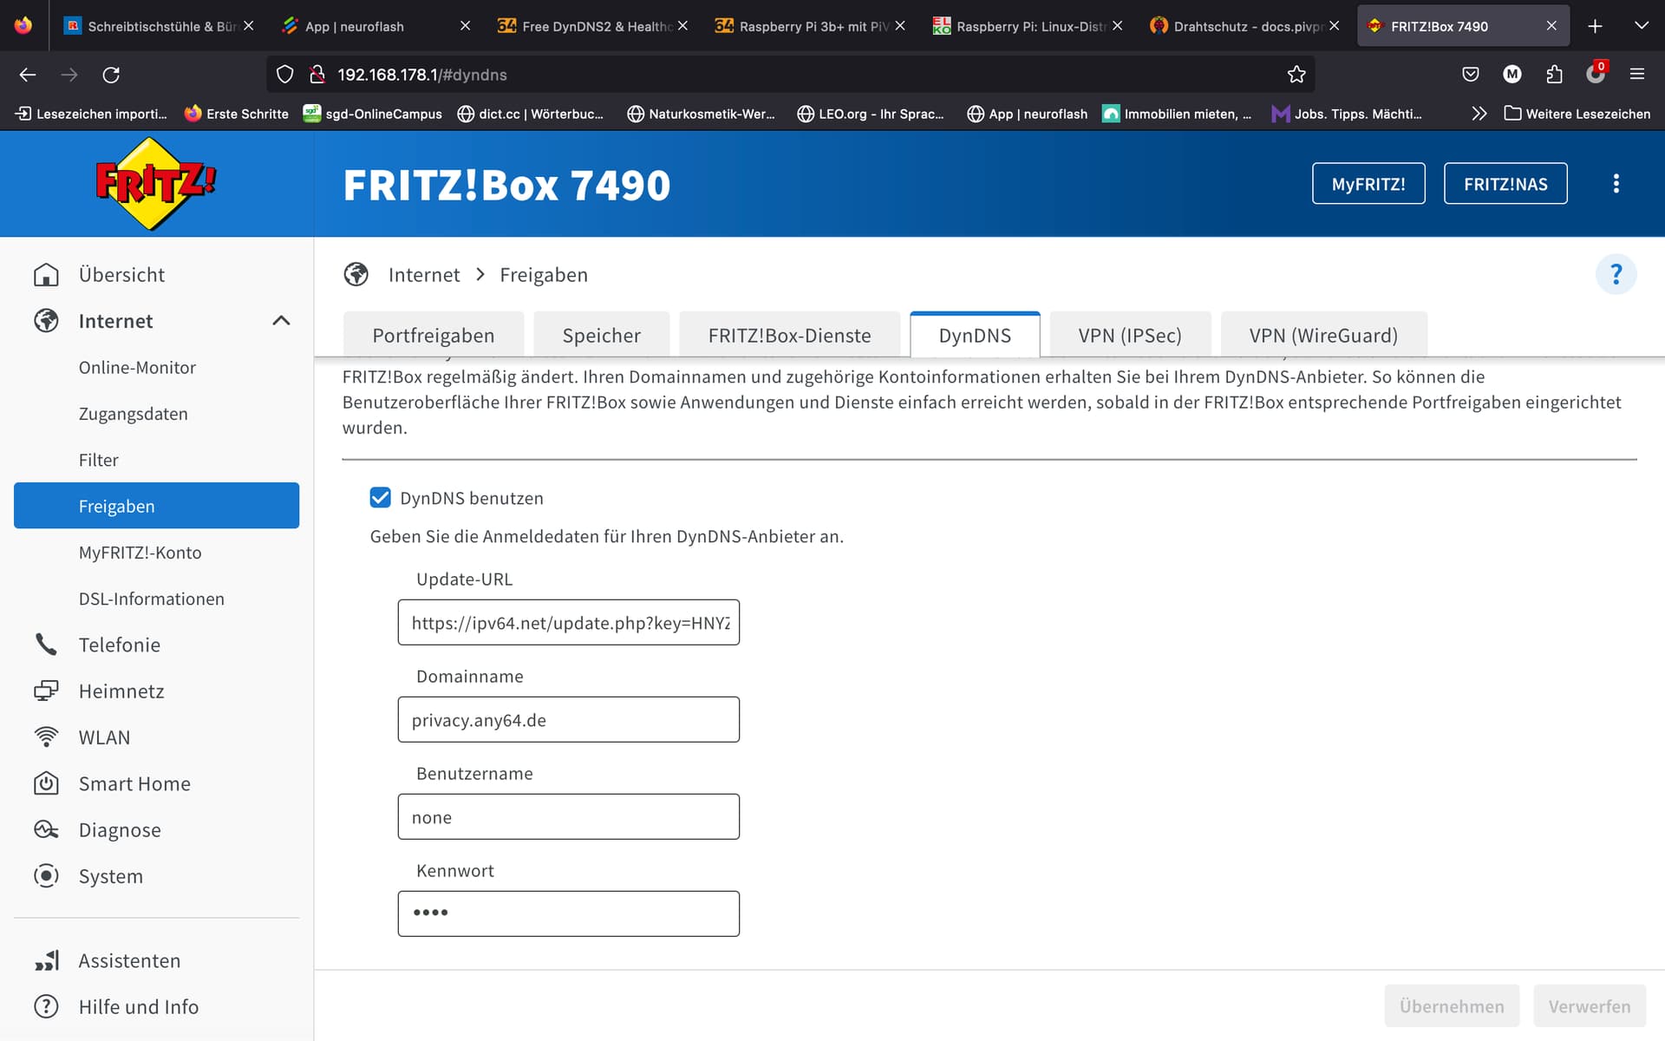This screenshot has width=1665, height=1041.
Task: Close the FRITZ!Box 7490 browser tab
Action: (x=1551, y=26)
